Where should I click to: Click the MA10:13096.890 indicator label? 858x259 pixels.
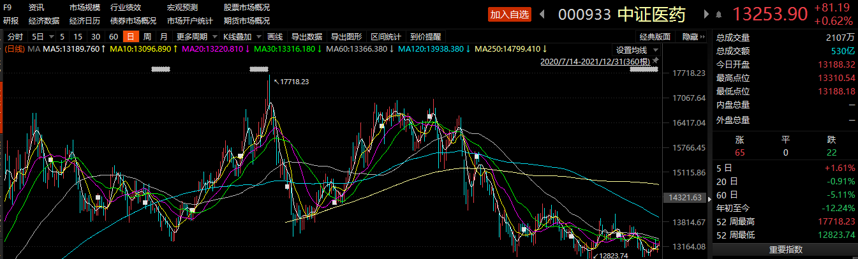click(x=142, y=49)
